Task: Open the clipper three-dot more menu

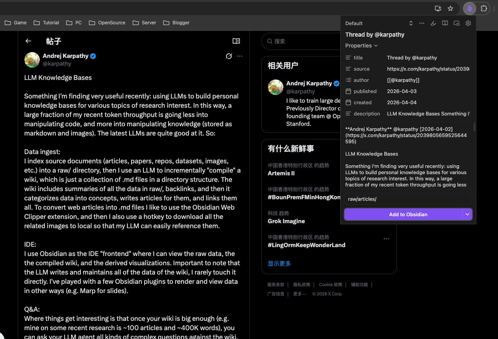Action: click(x=422, y=23)
